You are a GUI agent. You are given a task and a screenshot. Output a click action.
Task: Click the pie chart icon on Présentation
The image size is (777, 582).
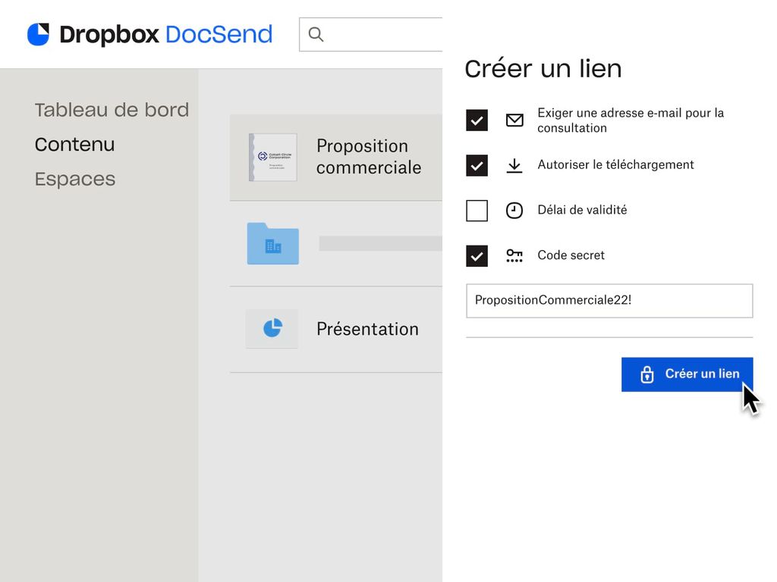pos(272,328)
